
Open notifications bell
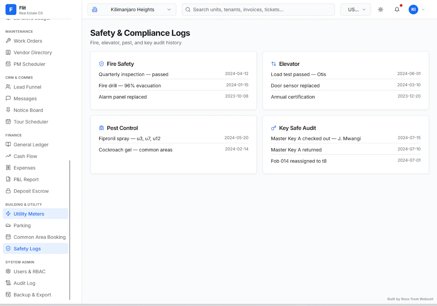tap(397, 10)
